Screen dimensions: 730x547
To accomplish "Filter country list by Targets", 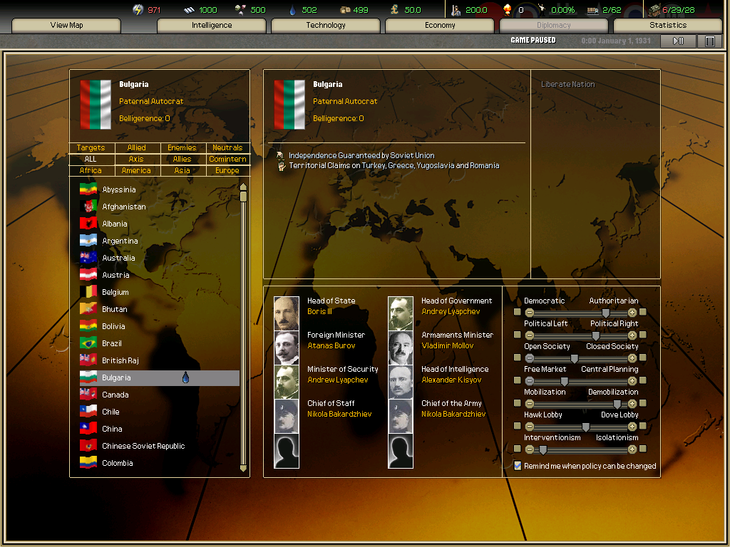I will tap(91, 147).
